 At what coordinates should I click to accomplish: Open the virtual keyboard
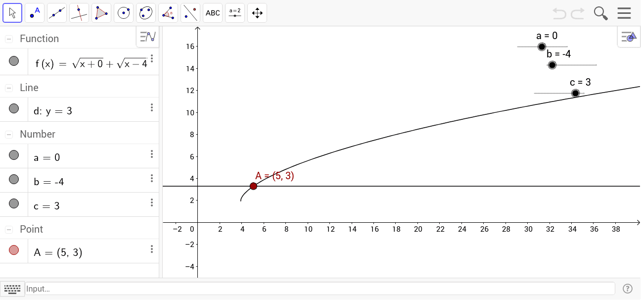[x=12, y=289]
